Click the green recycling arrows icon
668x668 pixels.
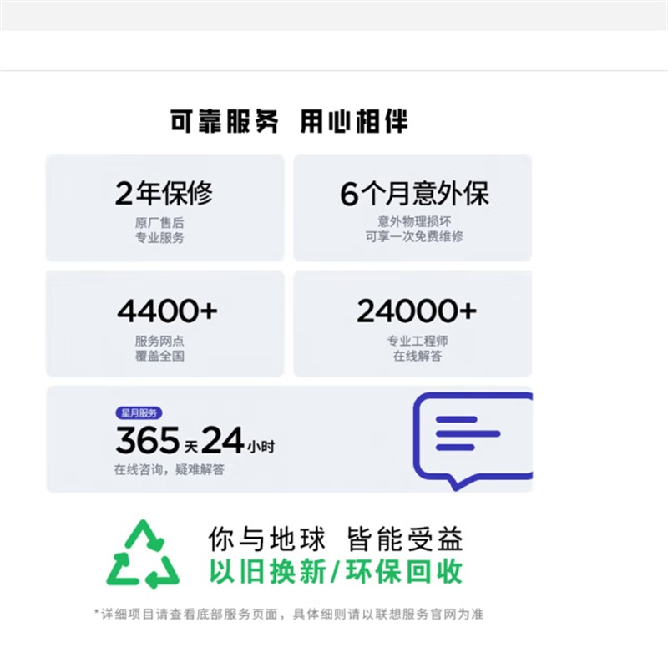click(143, 554)
